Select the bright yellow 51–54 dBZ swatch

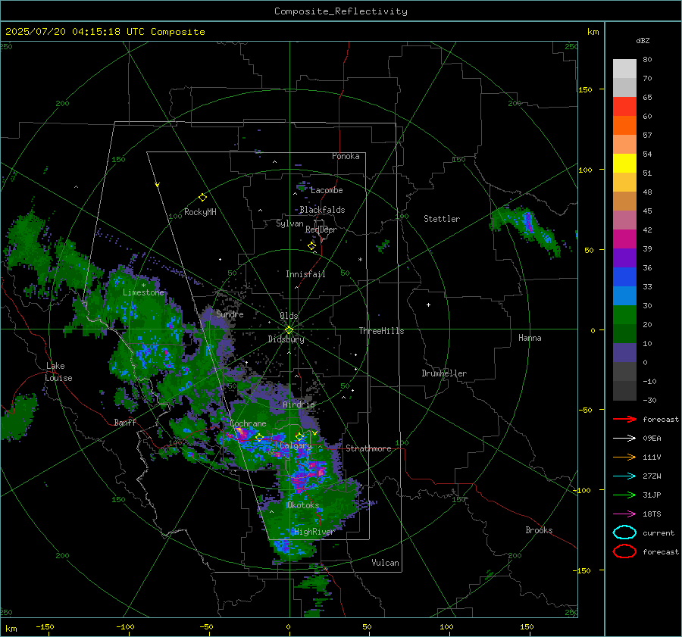click(624, 164)
